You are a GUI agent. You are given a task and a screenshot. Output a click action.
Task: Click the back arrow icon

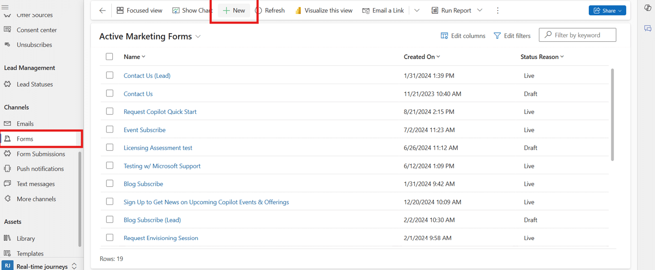pyautogui.click(x=102, y=11)
